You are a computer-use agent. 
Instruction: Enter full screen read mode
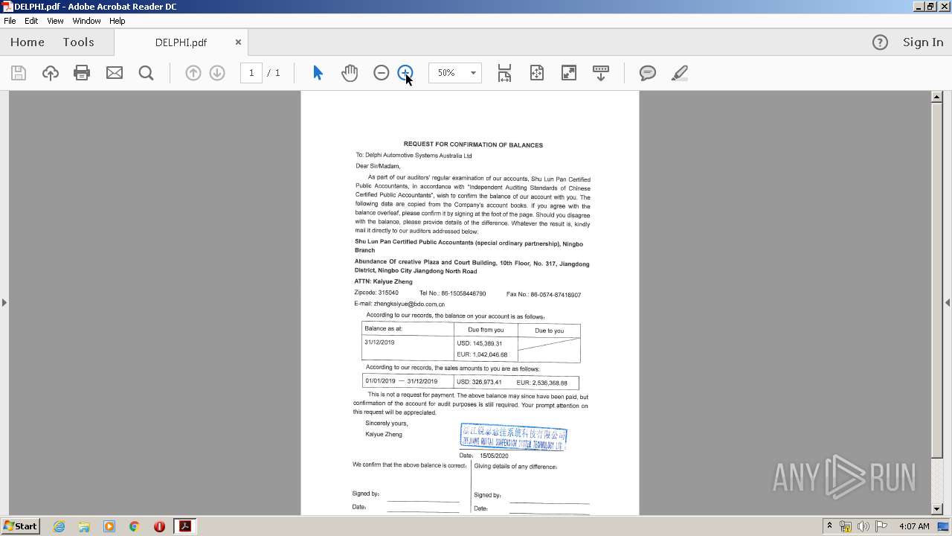coord(569,73)
